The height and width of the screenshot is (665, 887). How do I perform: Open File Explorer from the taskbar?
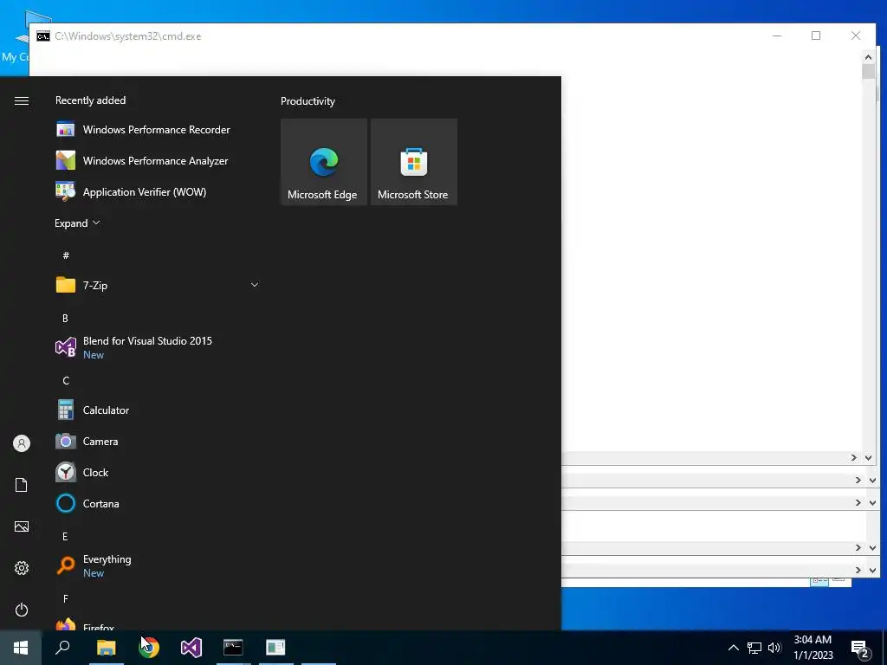106,648
